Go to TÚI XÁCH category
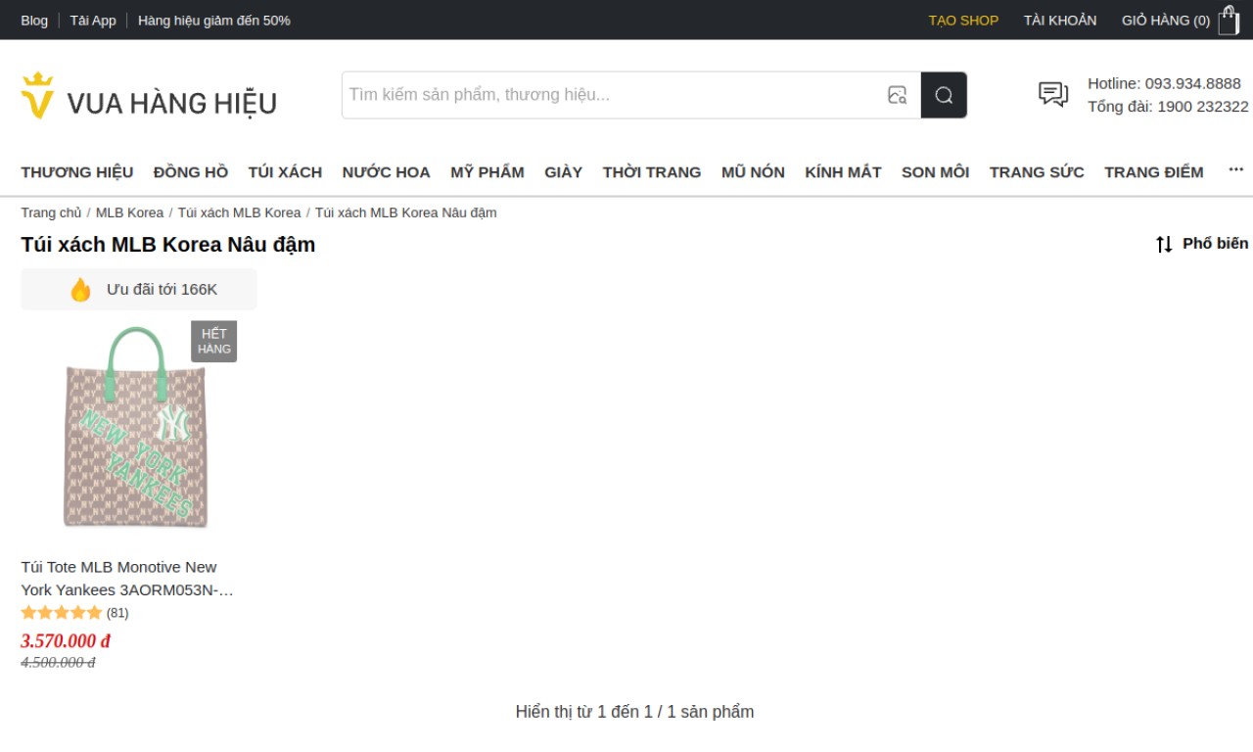Image resolution: width=1253 pixels, height=752 pixels. pos(285,172)
